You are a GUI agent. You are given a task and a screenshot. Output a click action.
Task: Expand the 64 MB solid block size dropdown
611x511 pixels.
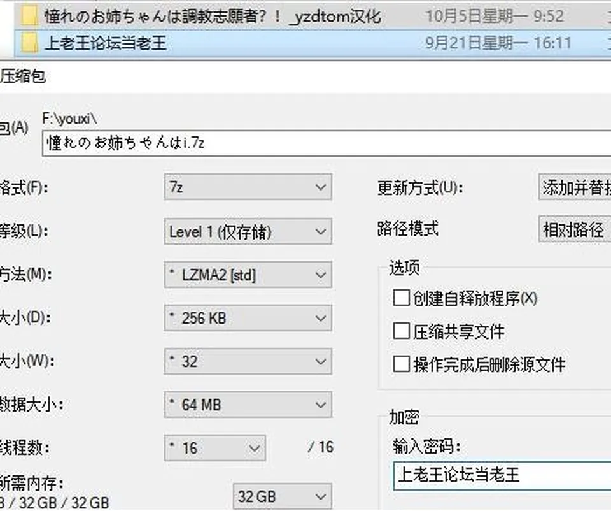[x=248, y=405]
